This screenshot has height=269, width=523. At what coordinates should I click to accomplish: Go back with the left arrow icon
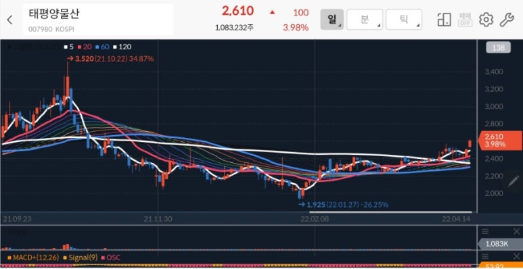click(9, 20)
